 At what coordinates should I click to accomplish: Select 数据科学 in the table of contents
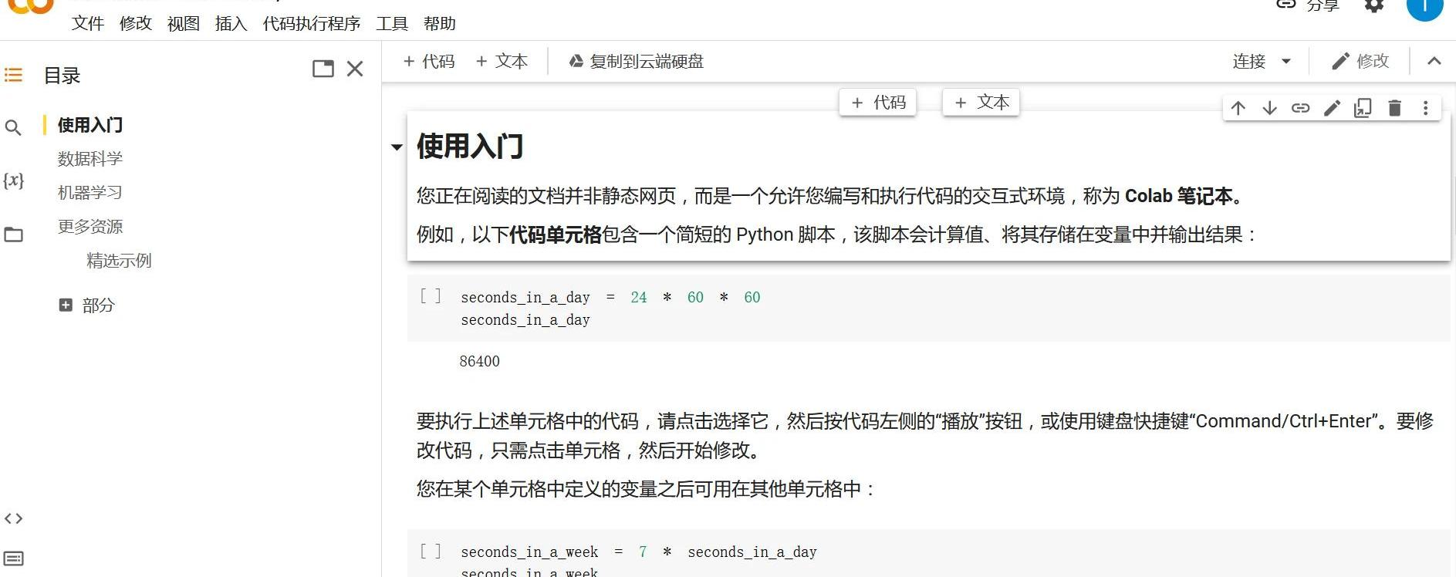pyautogui.click(x=90, y=159)
